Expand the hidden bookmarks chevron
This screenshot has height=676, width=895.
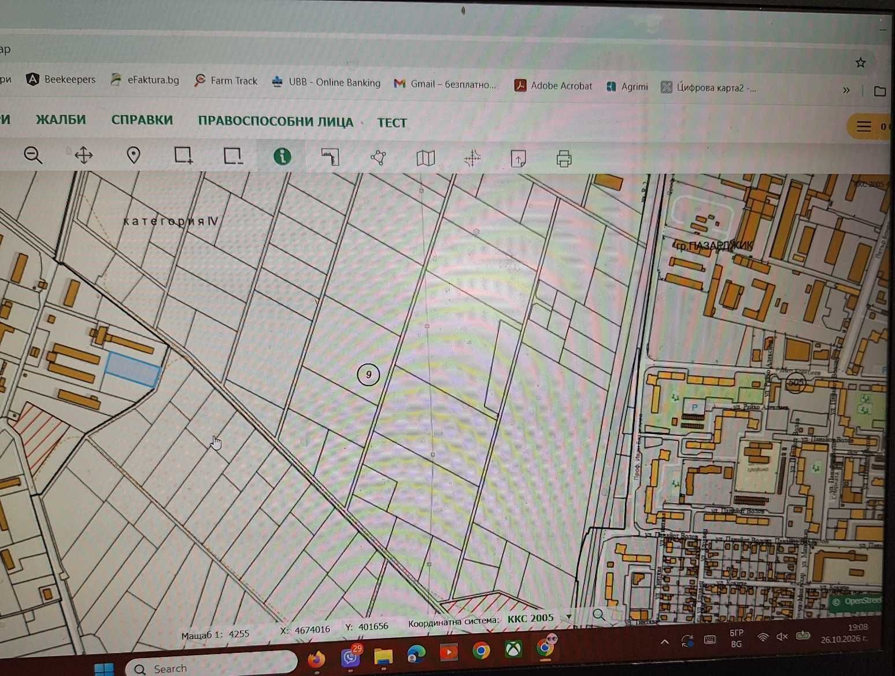click(846, 90)
